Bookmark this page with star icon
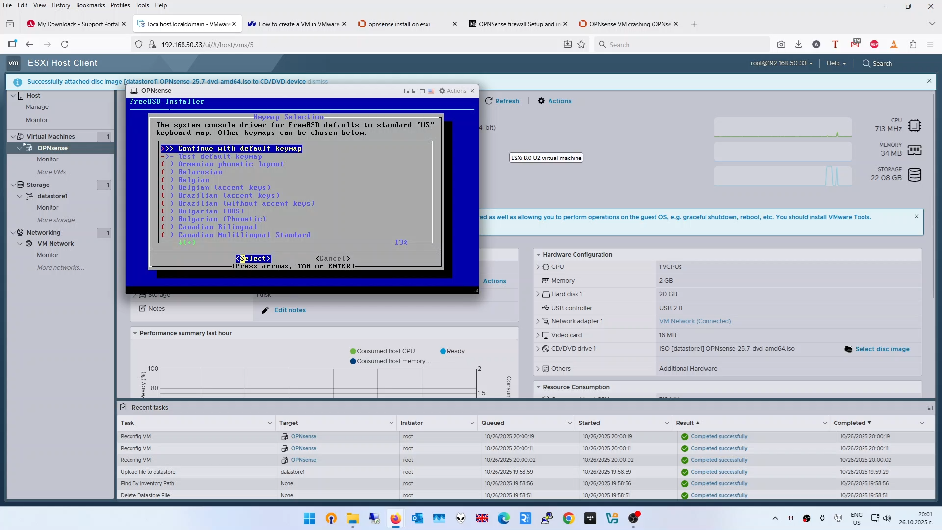The image size is (942, 530). click(x=581, y=44)
